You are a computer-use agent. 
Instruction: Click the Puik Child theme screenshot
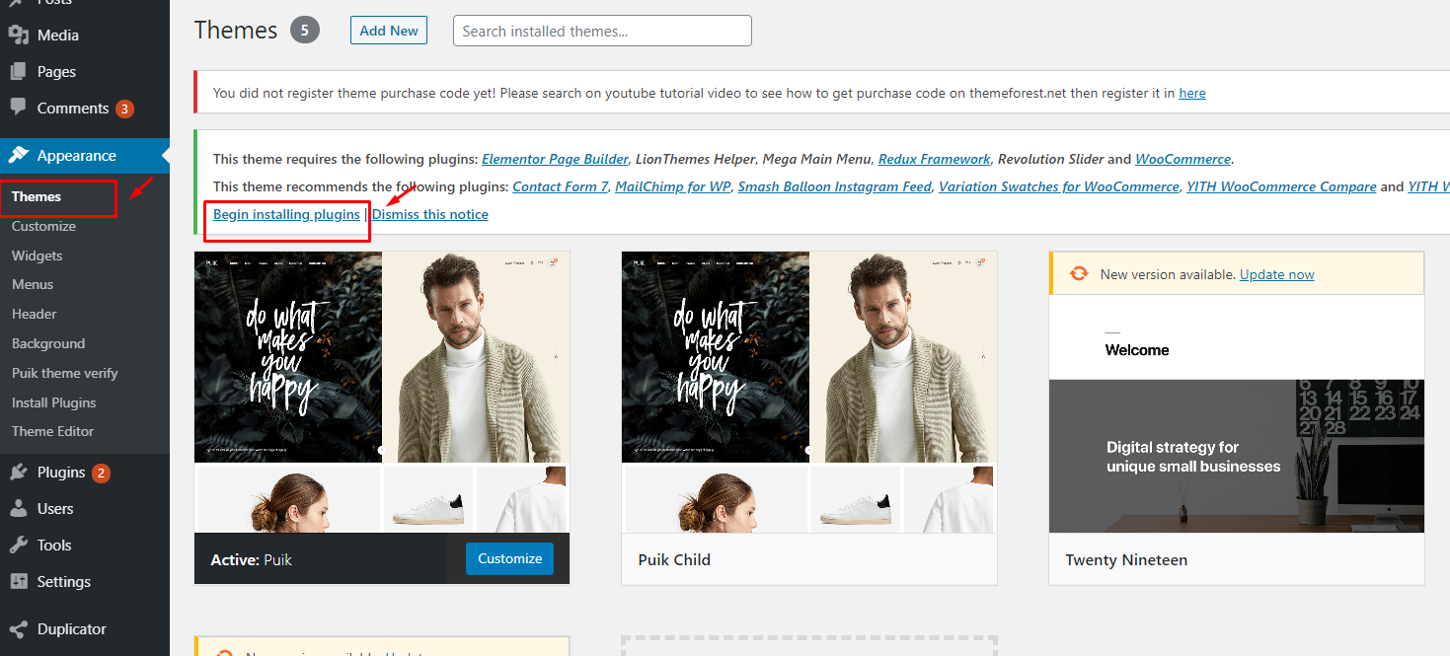tap(808, 392)
